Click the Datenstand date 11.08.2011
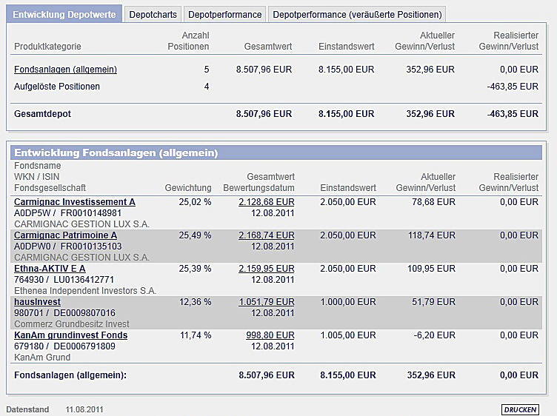Viewport: 557px width, 416px height. (85, 409)
